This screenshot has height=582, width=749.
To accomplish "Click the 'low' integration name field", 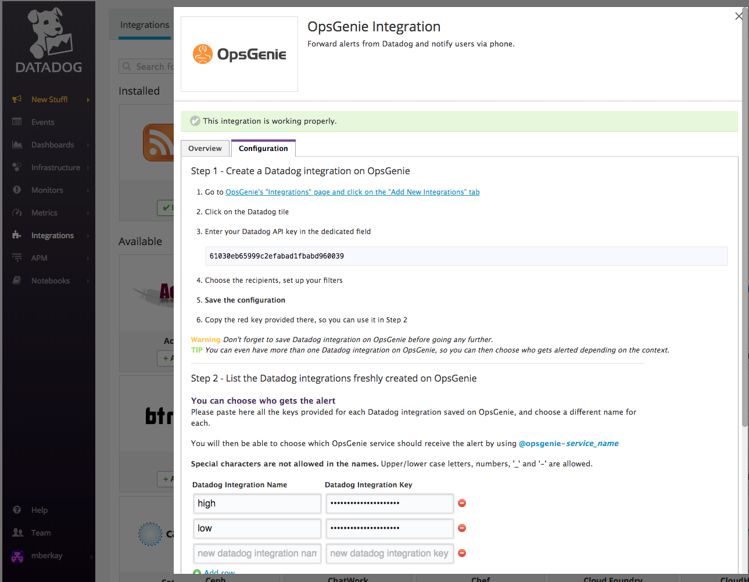I will (x=257, y=528).
